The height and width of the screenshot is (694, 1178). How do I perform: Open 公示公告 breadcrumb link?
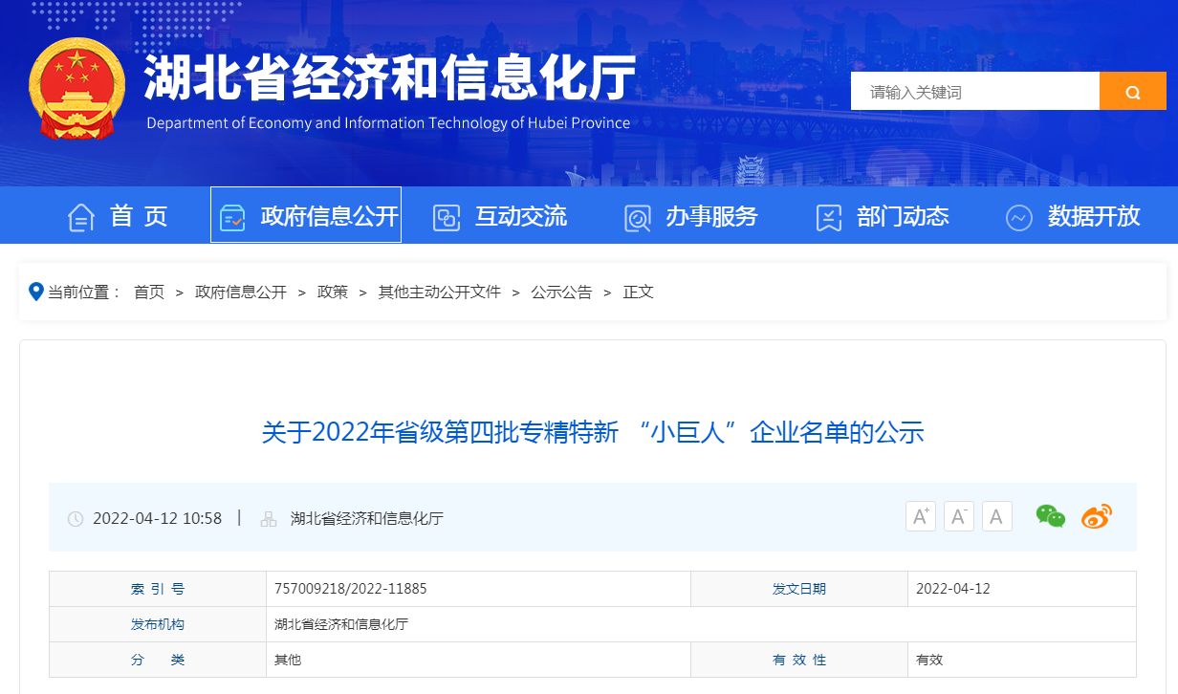click(x=561, y=293)
